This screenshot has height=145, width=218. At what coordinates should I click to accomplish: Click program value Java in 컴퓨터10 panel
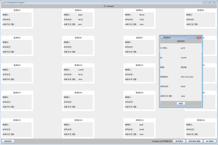80,79
